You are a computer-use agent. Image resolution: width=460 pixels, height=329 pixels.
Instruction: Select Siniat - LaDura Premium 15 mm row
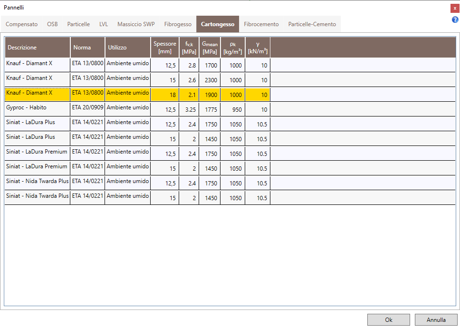[x=230, y=168]
